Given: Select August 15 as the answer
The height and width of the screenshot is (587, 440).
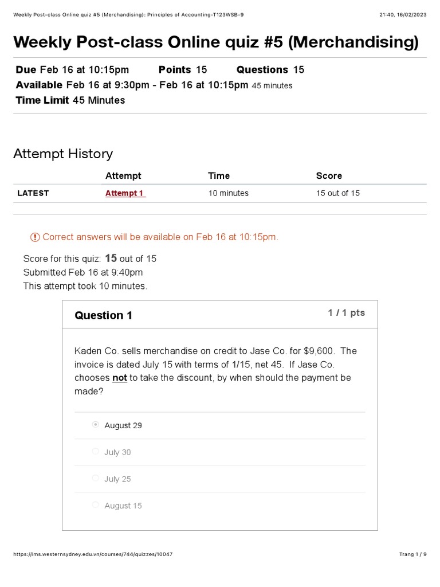Looking at the screenshot, I should (x=96, y=505).
